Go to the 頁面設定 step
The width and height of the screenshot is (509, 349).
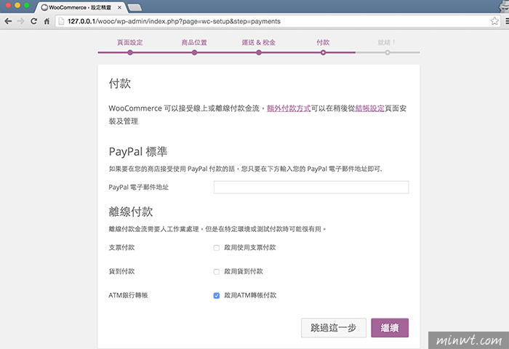(130, 42)
